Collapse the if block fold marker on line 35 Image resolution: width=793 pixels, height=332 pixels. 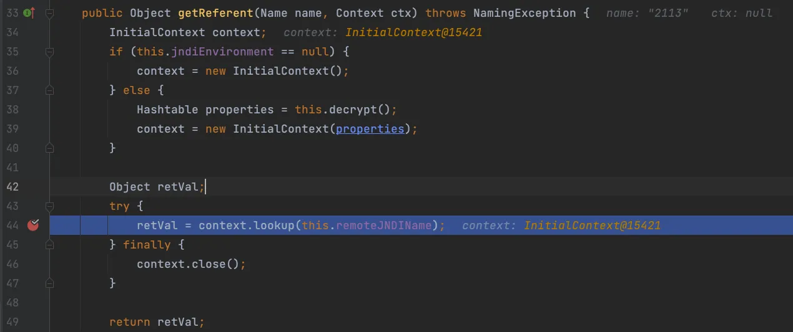pos(50,52)
